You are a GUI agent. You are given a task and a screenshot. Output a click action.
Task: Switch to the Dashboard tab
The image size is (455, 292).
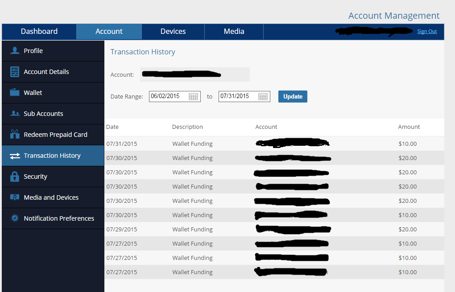[x=39, y=31]
